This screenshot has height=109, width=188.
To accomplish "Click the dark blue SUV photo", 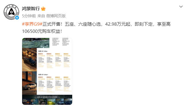I will (30, 60).
